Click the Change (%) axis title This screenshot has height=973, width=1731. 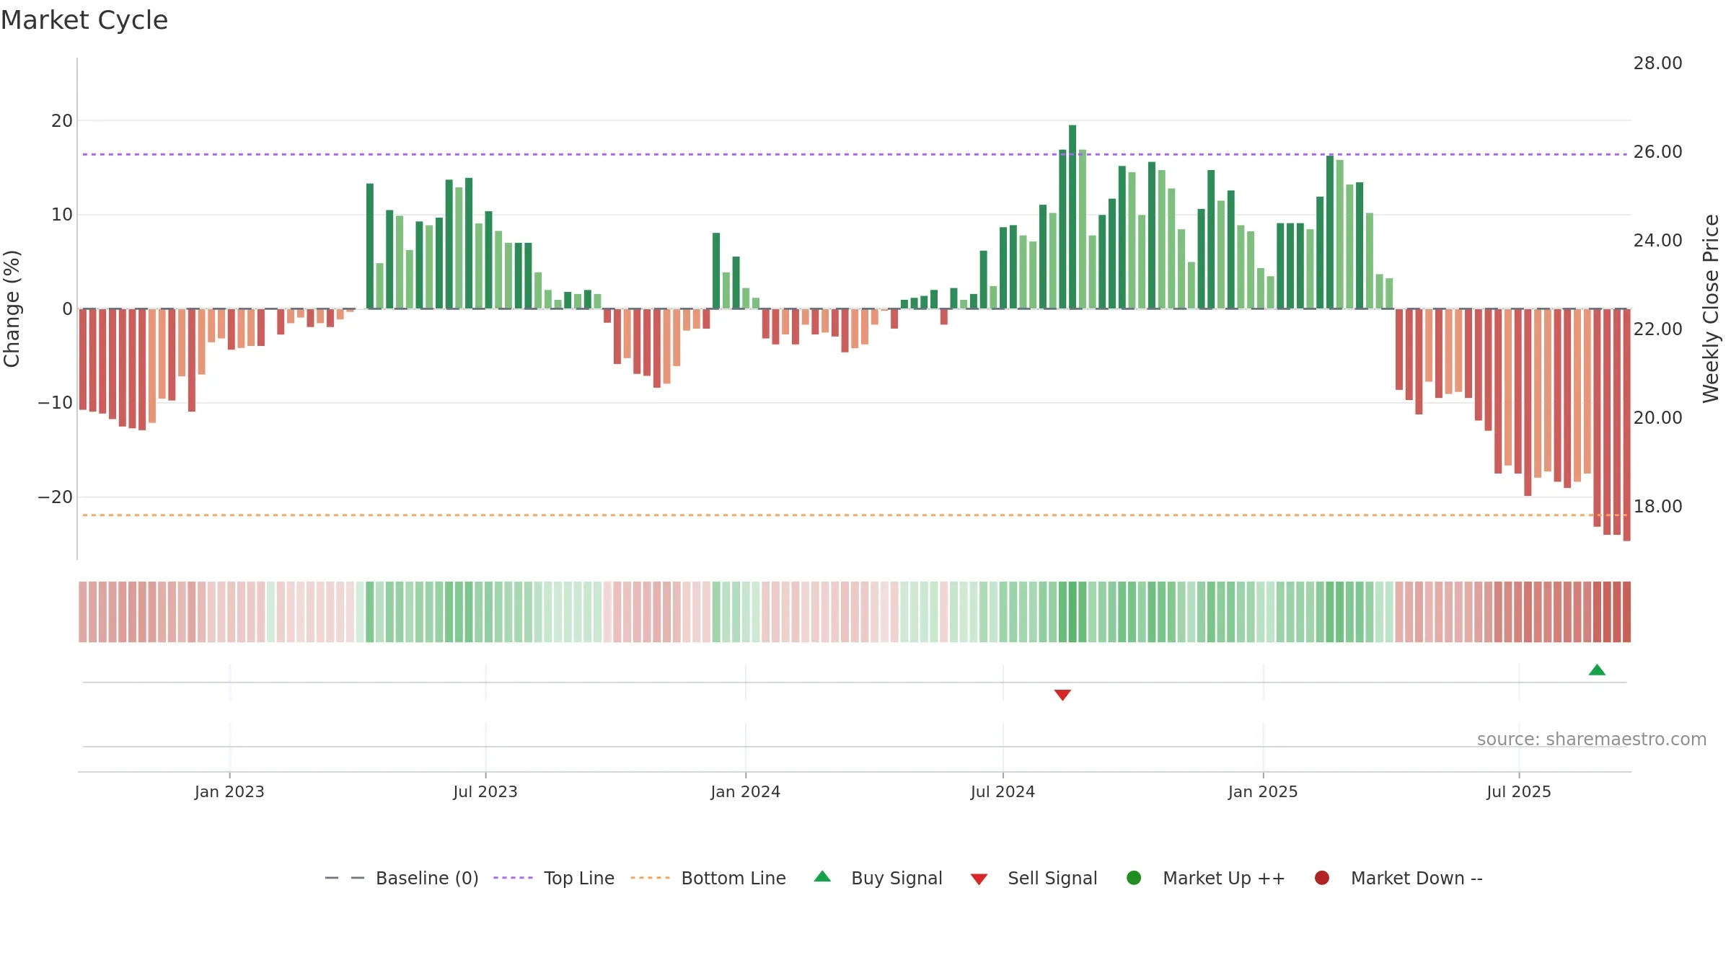(12, 308)
